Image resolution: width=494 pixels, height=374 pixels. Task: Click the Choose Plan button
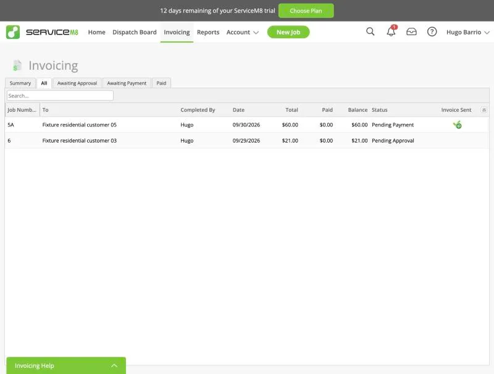click(x=306, y=10)
